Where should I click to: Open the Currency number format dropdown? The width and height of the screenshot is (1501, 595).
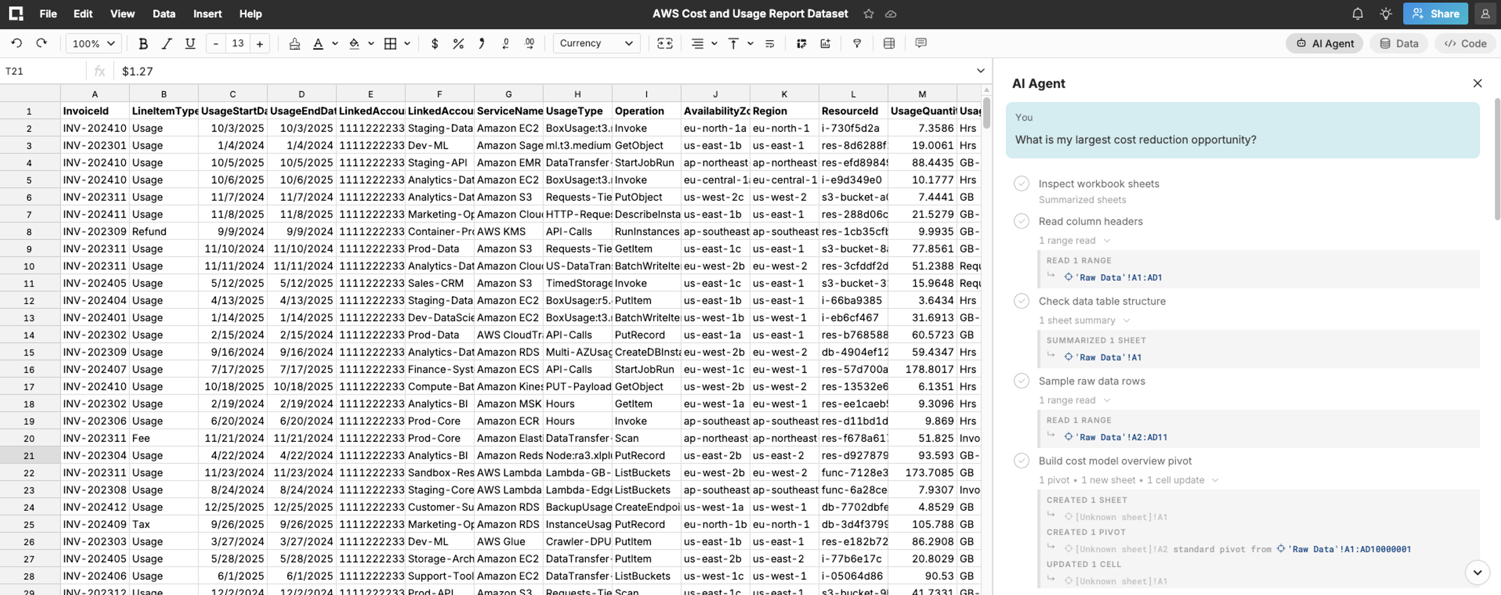[596, 43]
